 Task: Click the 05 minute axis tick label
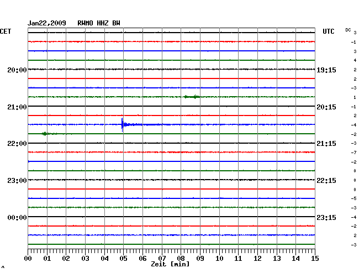[123, 258]
